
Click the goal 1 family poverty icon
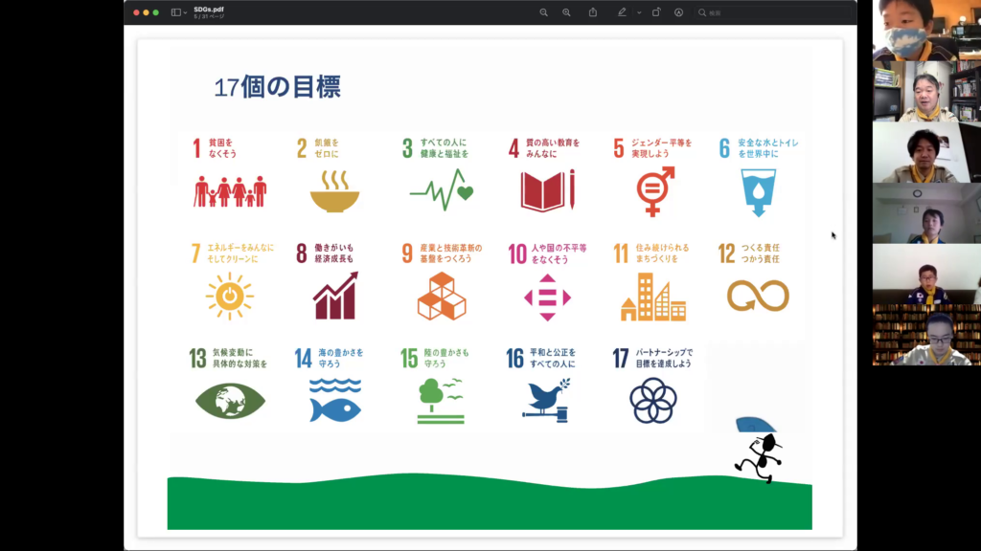[230, 191]
